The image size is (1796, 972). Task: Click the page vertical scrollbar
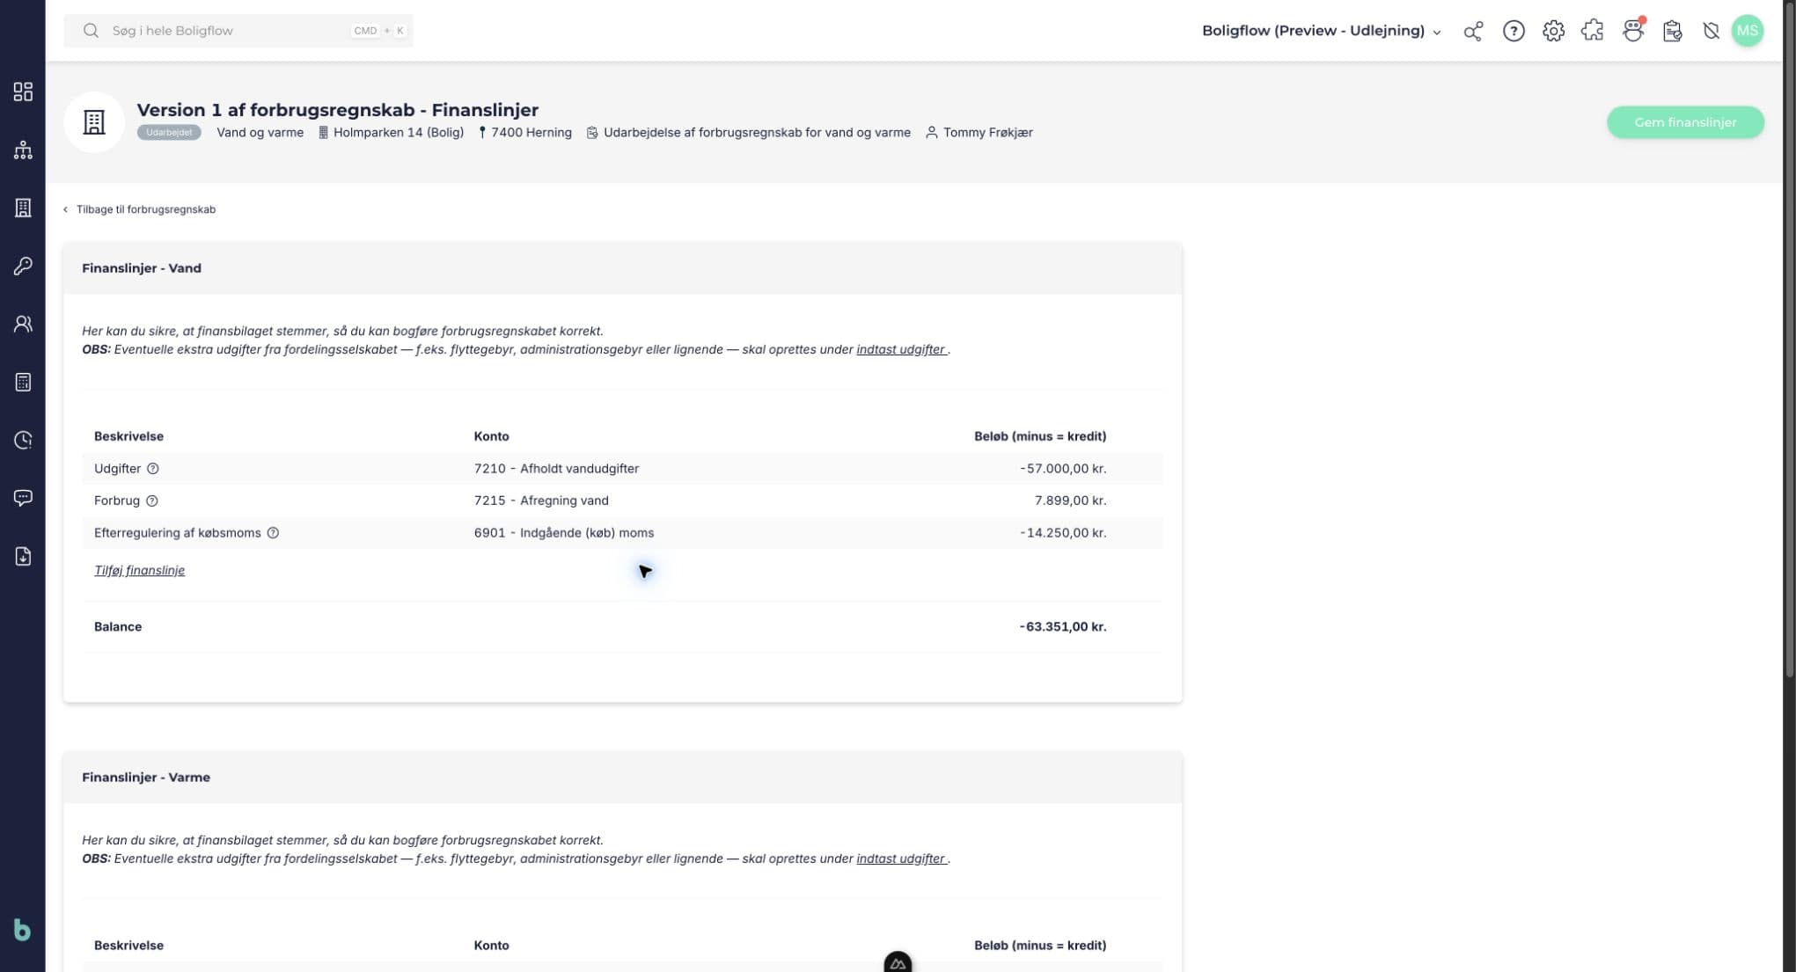coord(1789,339)
